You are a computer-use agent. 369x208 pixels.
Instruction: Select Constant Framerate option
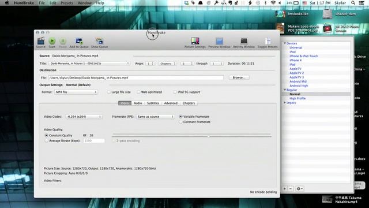click(180, 122)
